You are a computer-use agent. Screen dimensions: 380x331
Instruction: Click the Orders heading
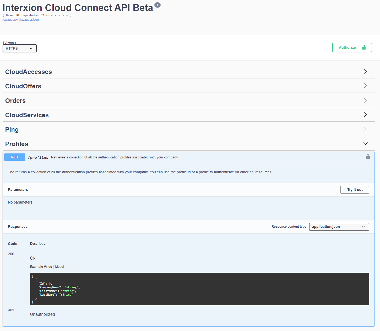coord(15,101)
